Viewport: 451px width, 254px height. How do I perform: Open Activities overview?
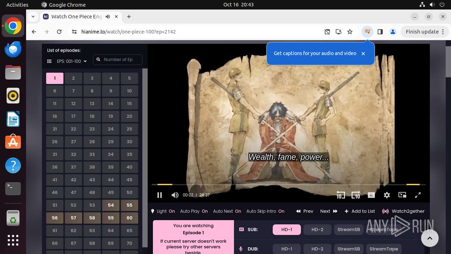(17, 5)
